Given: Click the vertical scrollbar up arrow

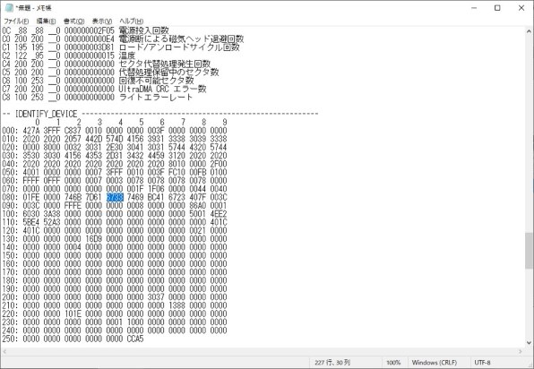Looking at the screenshot, I should pos(529,30).
